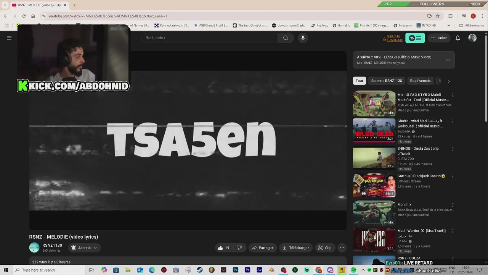The width and height of the screenshot is (488, 275).
Task: Open options for Ghaith wled bled video
Action: pyautogui.click(x=453, y=121)
